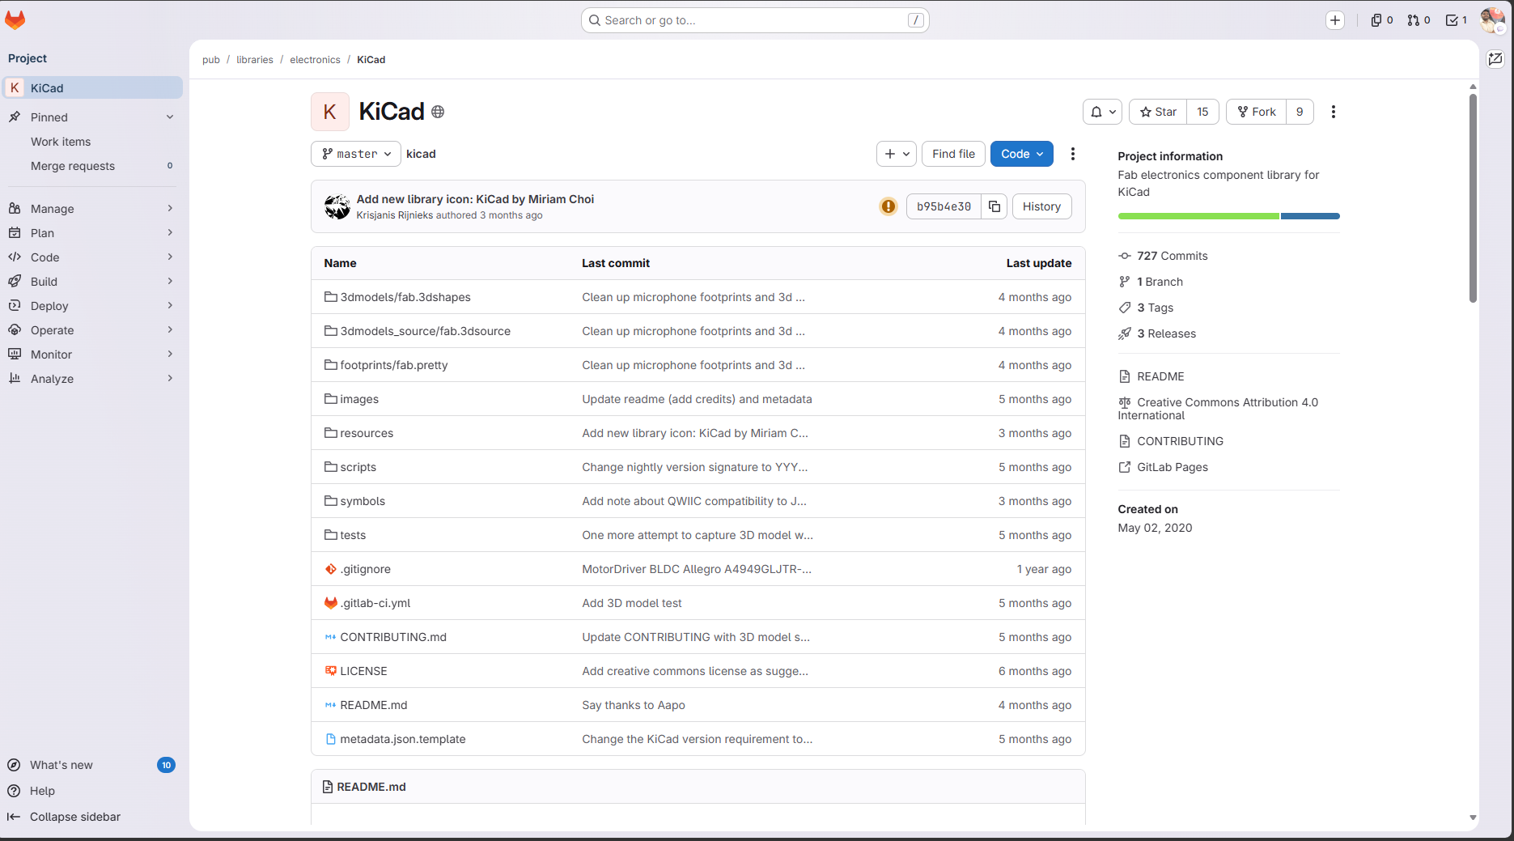This screenshot has height=841, width=1514.
Task: Open the footprints/fab.pretty folder
Action: (394, 365)
